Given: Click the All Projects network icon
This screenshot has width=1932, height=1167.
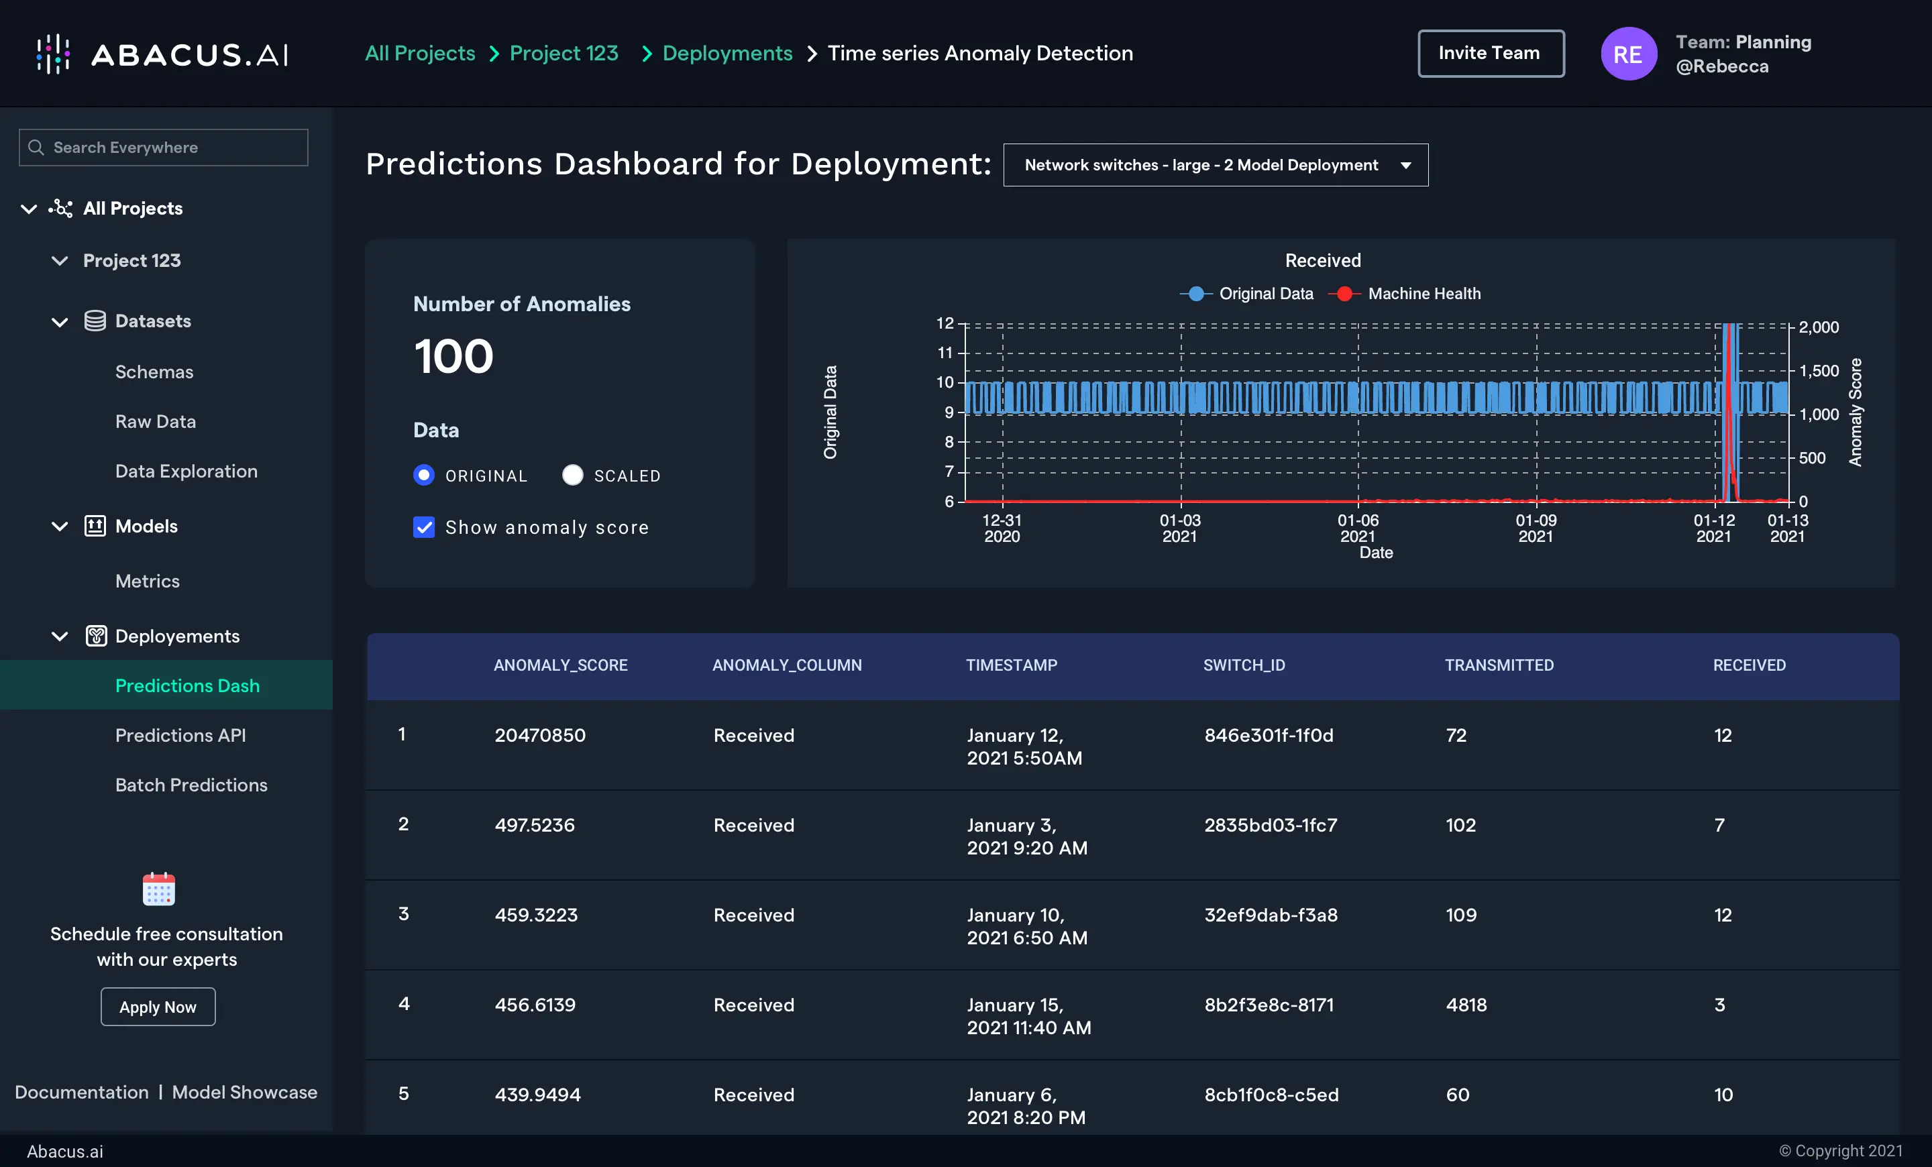Looking at the screenshot, I should [60, 209].
